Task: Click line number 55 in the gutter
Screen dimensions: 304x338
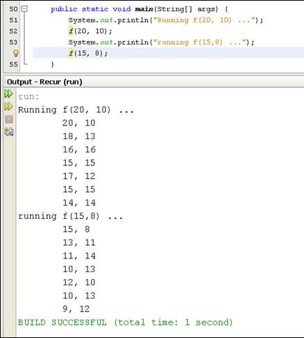Action: click(x=13, y=64)
